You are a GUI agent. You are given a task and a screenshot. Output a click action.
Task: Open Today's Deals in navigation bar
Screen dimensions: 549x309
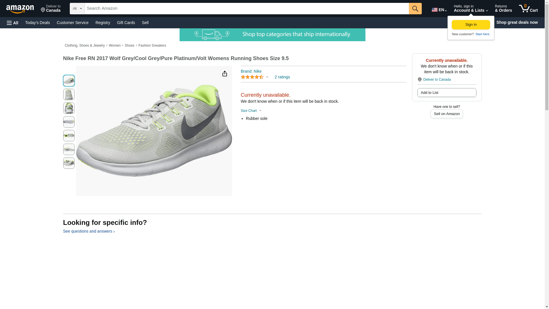[x=37, y=23]
